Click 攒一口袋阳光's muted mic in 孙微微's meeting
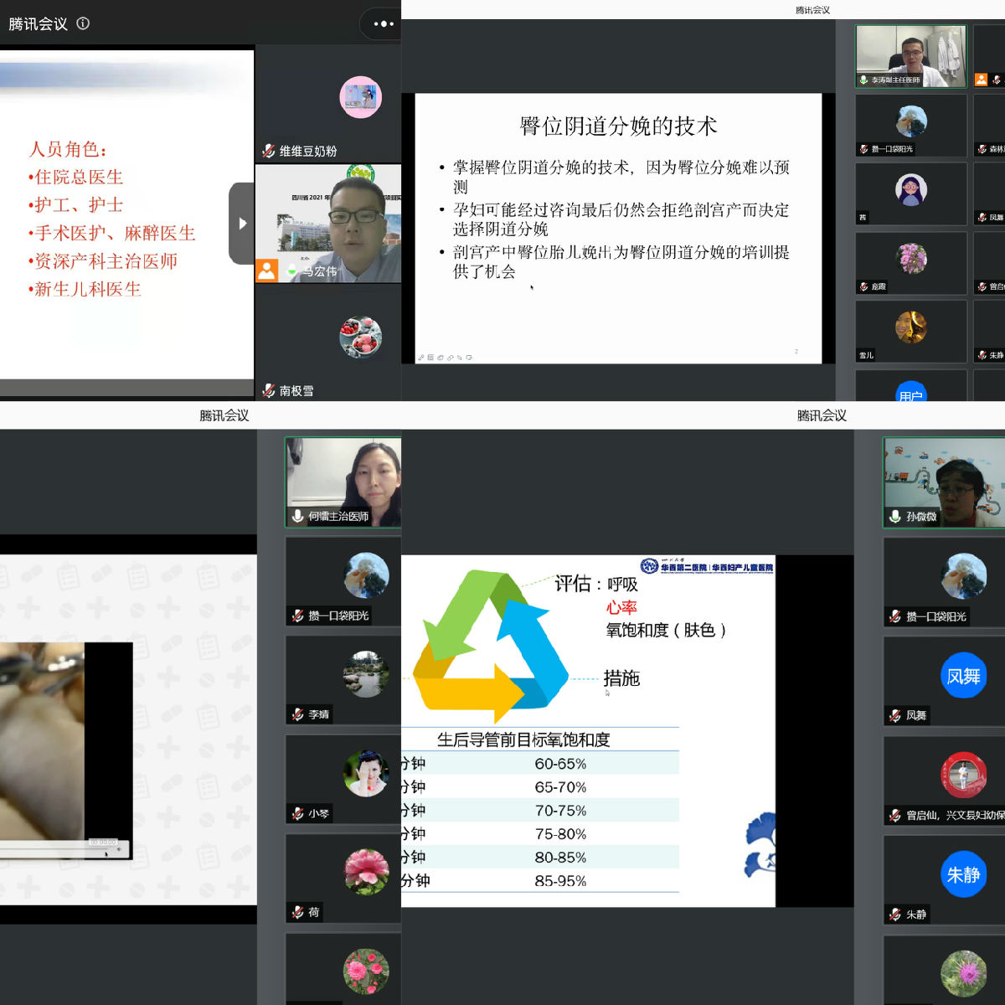Image resolution: width=1005 pixels, height=1005 pixels. click(895, 616)
